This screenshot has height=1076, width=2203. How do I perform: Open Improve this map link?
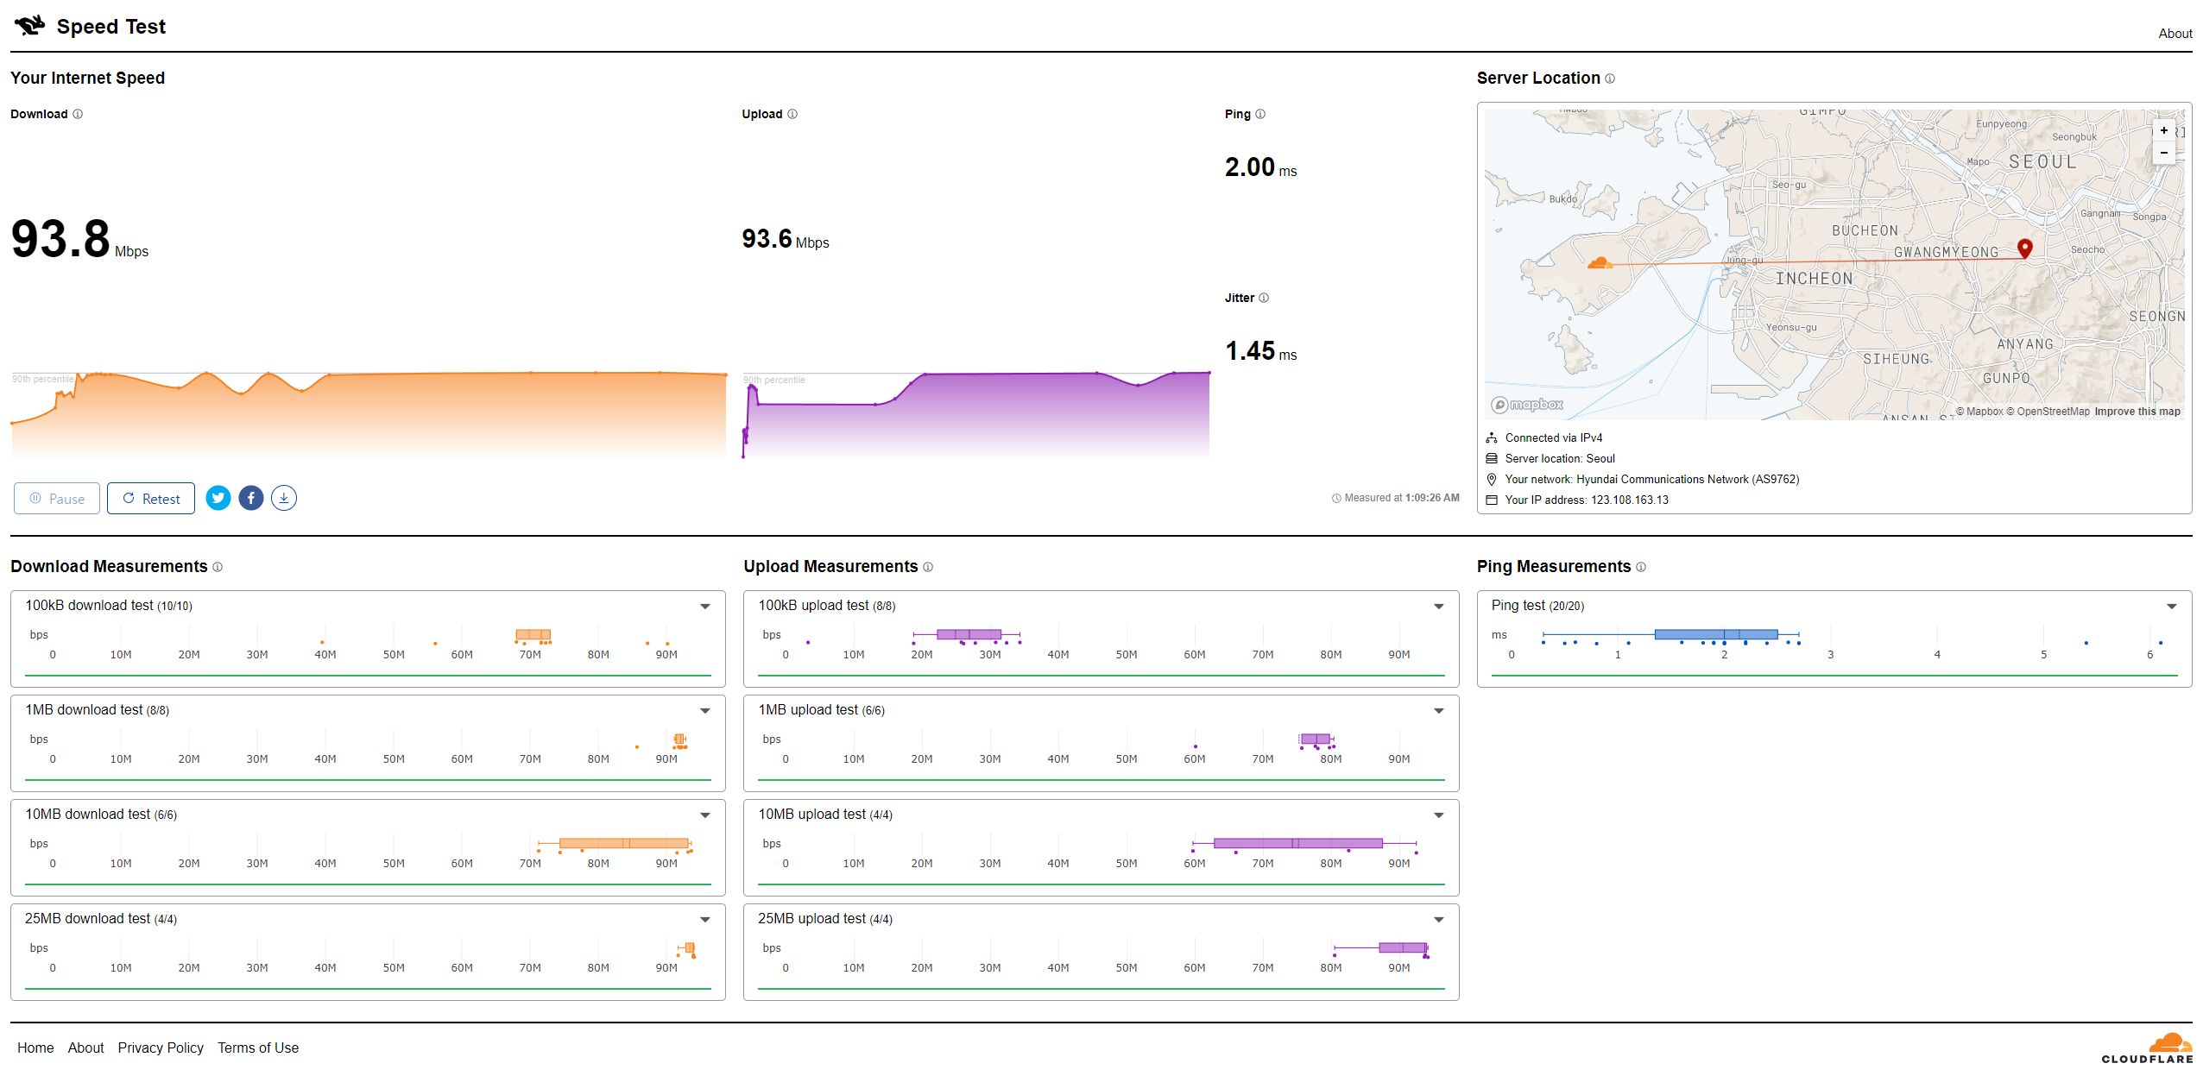[2137, 412]
